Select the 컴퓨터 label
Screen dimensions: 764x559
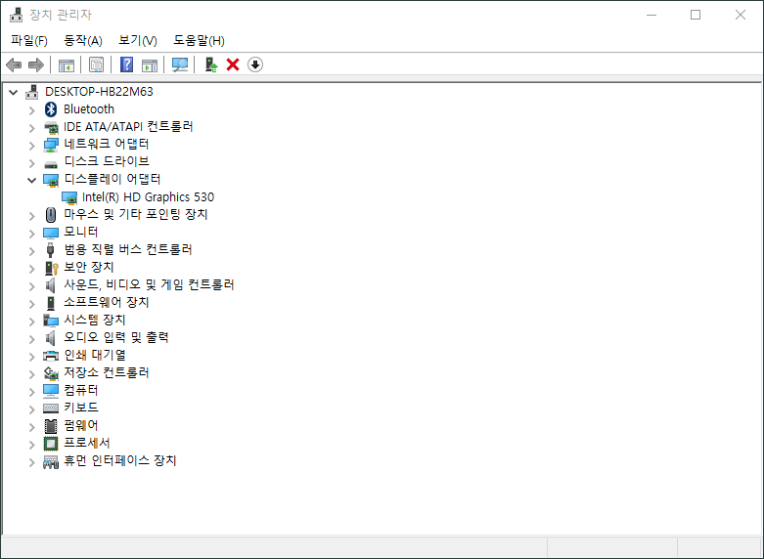(x=81, y=391)
